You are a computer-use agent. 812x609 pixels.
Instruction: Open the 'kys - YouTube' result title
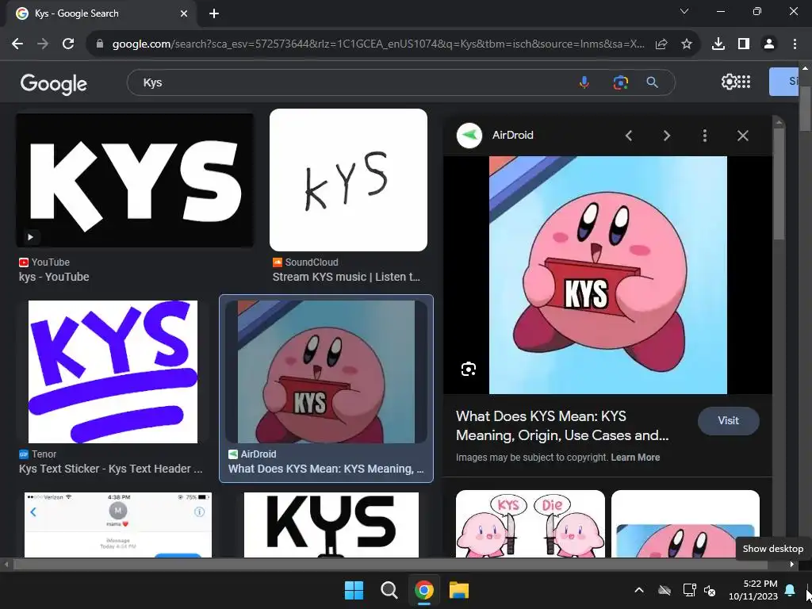tap(54, 277)
